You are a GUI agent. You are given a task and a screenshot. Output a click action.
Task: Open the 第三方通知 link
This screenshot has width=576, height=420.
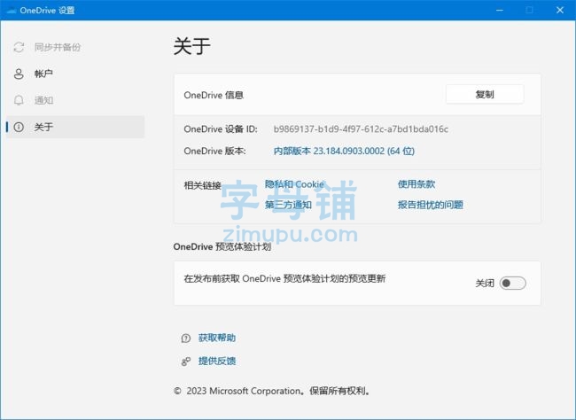tap(288, 205)
